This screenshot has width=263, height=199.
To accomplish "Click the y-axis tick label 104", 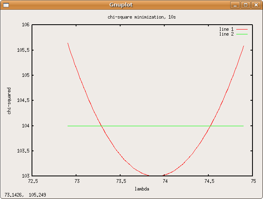I will tap(25, 126).
